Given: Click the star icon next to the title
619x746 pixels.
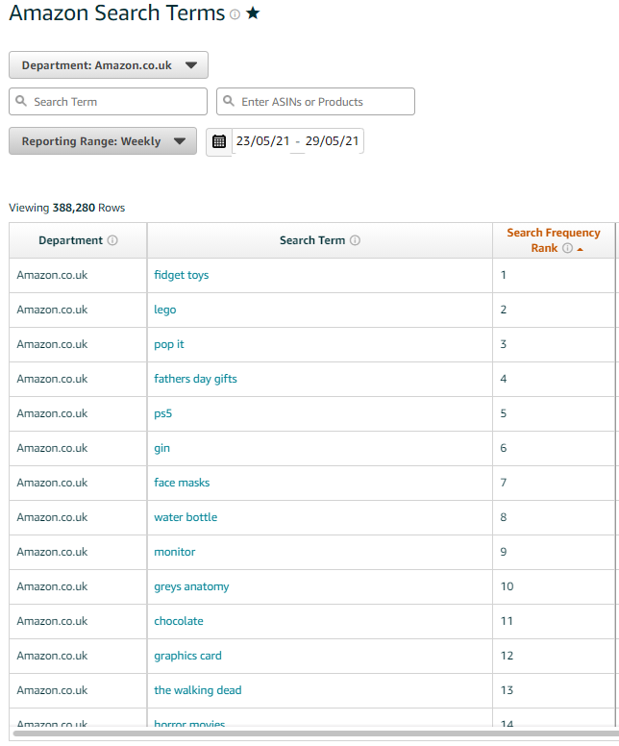Looking at the screenshot, I should tap(253, 14).
